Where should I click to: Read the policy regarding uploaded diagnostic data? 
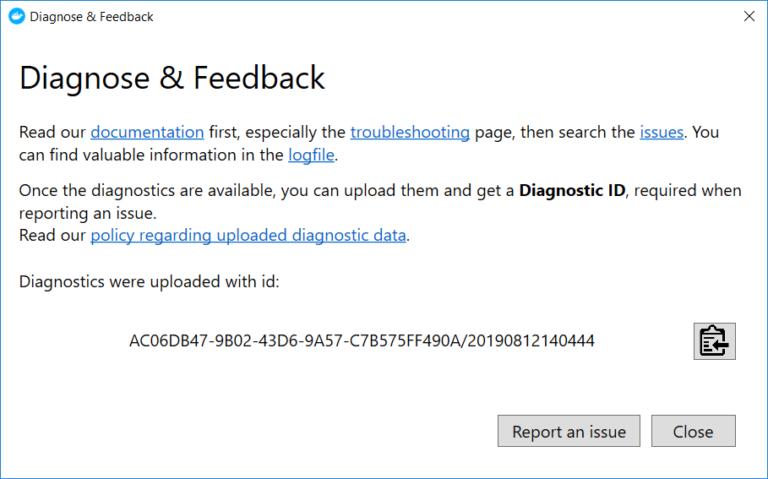point(248,235)
